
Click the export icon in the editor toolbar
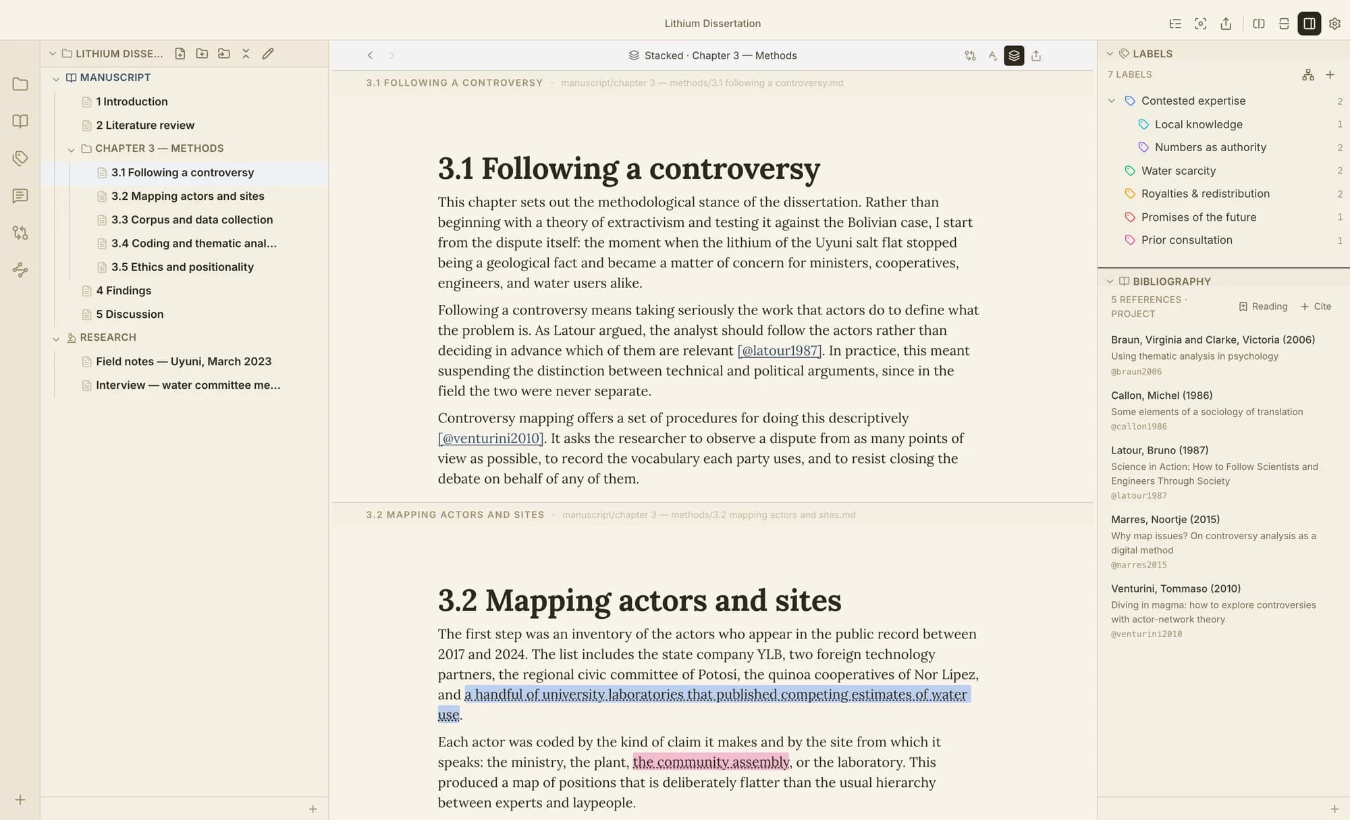tap(1036, 55)
